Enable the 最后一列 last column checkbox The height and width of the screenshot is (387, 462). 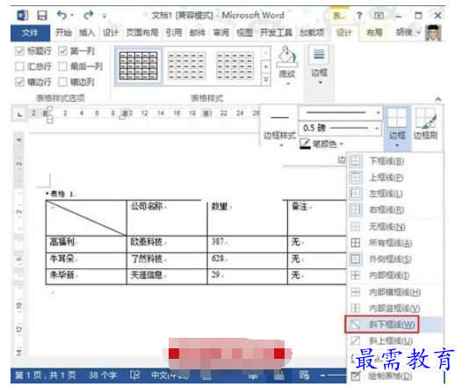[62, 66]
